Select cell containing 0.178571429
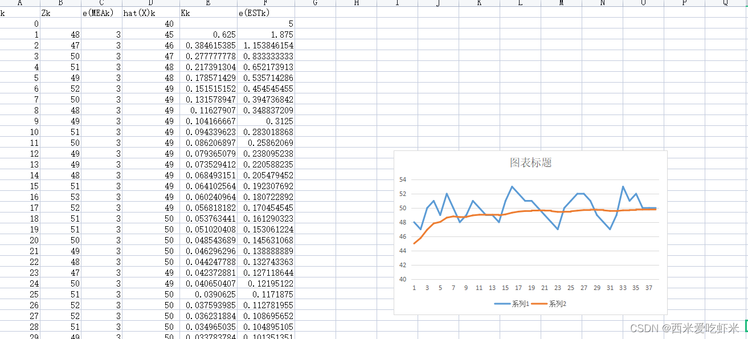 pos(209,77)
